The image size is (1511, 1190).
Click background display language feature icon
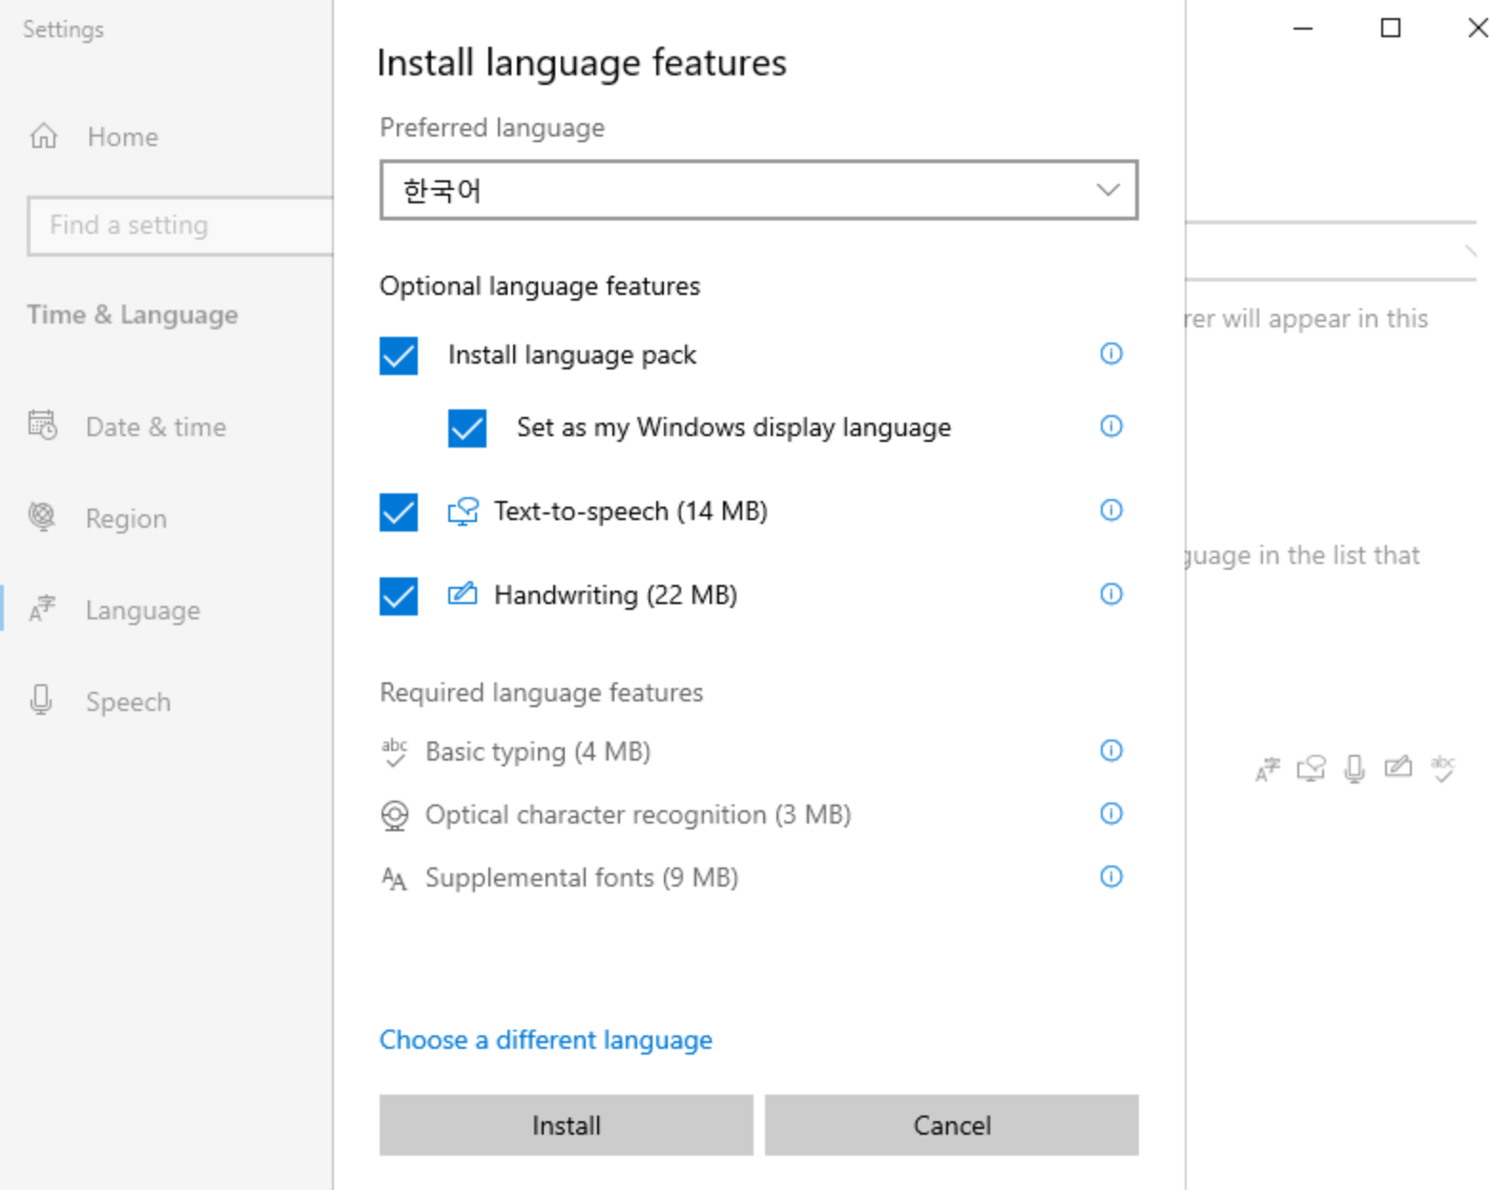point(1268,768)
